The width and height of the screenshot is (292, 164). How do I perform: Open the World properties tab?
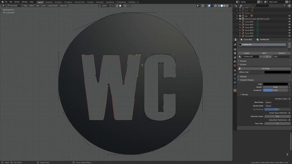click(x=235, y=65)
